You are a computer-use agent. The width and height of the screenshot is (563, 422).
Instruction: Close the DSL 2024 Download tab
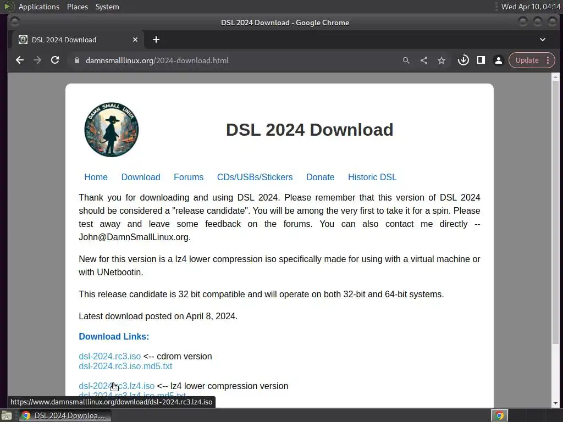[135, 40]
